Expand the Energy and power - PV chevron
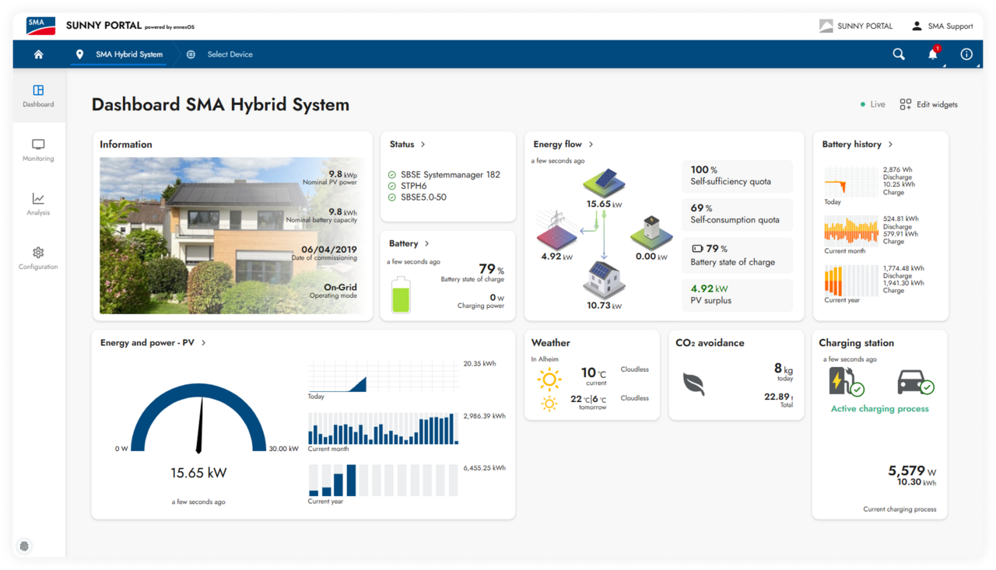The width and height of the screenshot is (996, 570). point(203,342)
